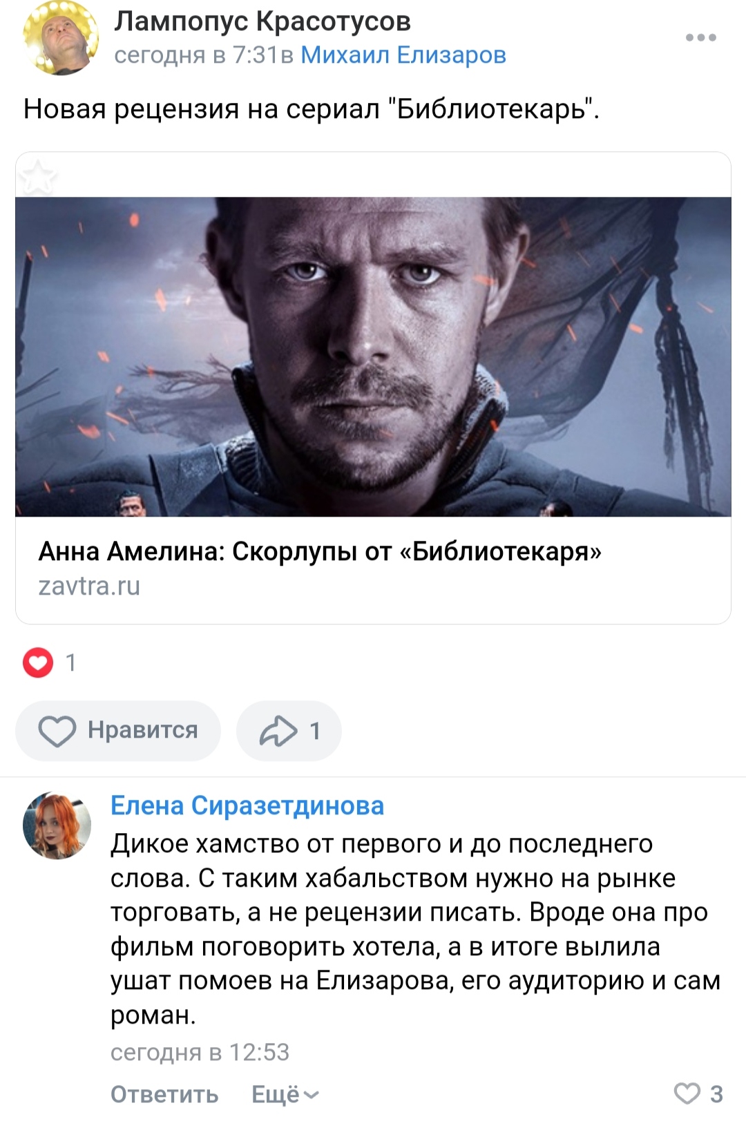Open comment timestamp сегодня в 12:53

point(200,1052)
